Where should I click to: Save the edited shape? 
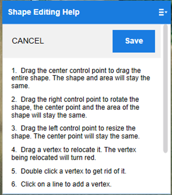134,41
